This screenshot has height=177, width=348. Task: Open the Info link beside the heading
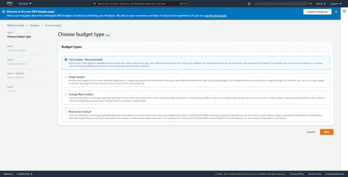[x=108, y=35]
